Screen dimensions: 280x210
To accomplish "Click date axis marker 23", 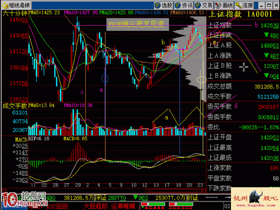I will coord(200,185).
